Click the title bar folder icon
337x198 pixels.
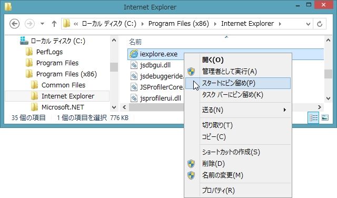pos(8,7)
